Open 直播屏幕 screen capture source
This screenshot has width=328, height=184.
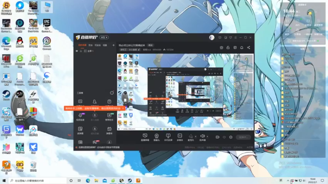click(x=145, y=137)
